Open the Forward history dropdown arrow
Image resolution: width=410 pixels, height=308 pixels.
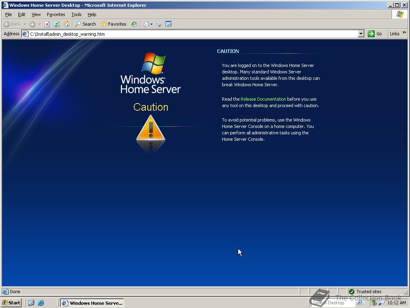40,24
